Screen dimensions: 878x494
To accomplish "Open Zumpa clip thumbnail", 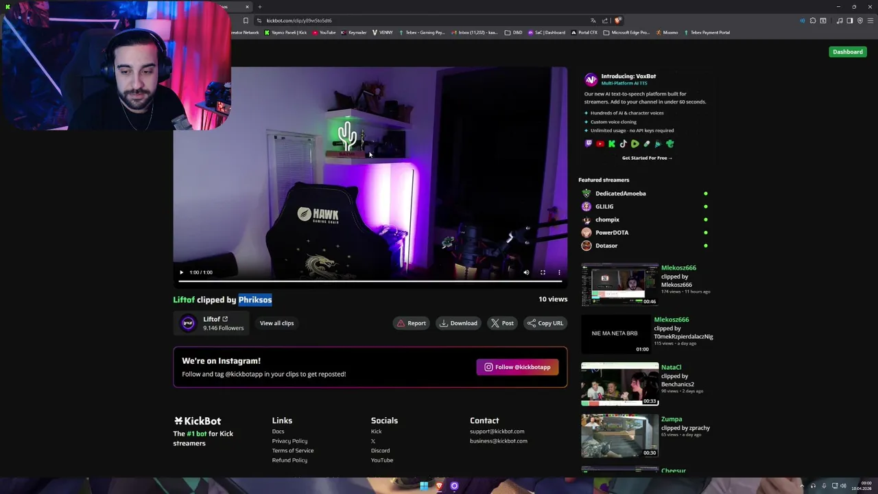I will [619, 436].
